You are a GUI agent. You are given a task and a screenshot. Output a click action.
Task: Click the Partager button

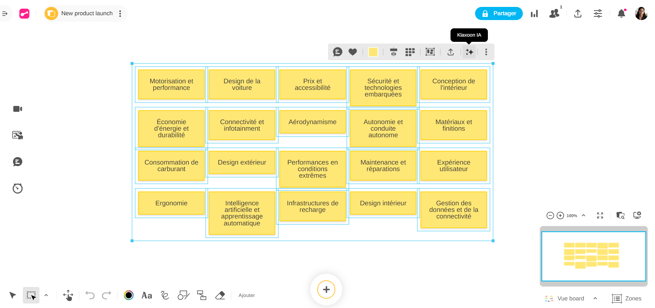[499, 13]
